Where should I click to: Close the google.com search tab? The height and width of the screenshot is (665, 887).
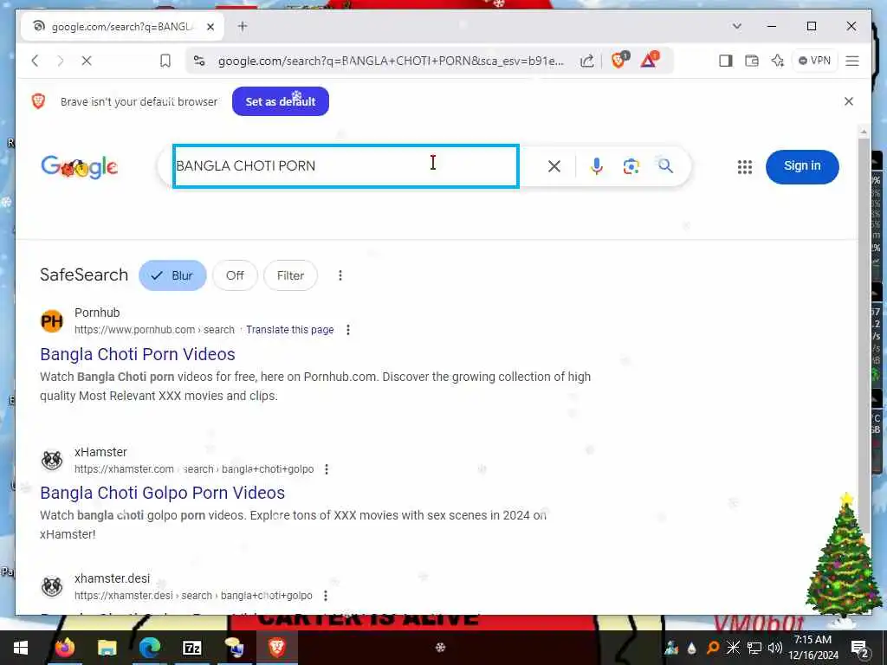tap(210, 27)
